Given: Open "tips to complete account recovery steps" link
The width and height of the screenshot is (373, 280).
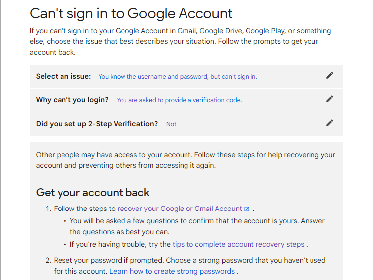Looking at the screenshot, I should pyautogui.click(x=239, y=244).
